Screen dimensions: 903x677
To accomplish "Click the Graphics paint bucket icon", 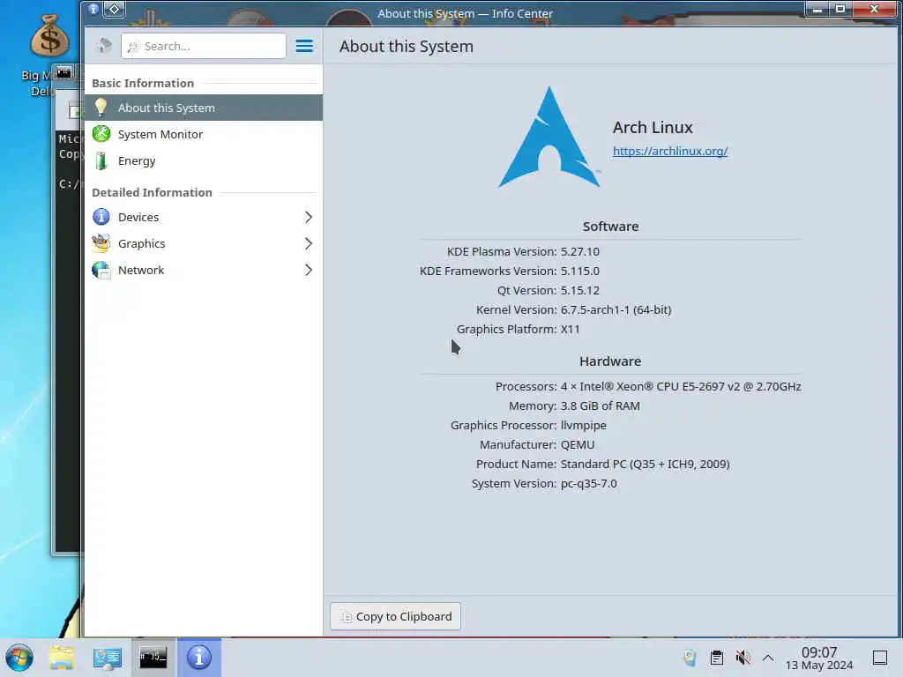I will [101, 243].
